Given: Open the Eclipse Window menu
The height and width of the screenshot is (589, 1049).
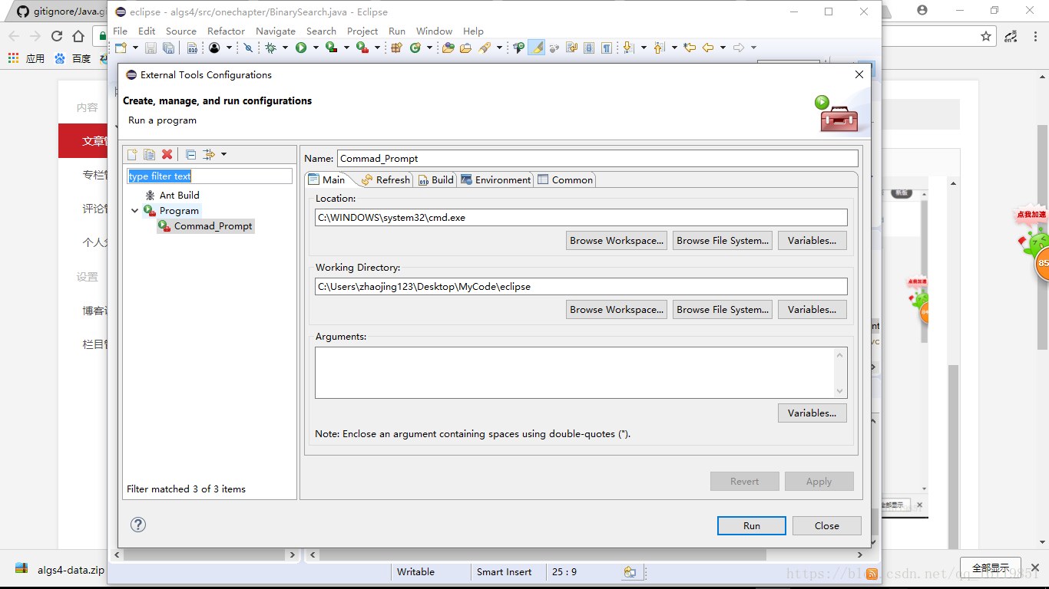Looking at the screenshot, I should [x=434, y=31].
